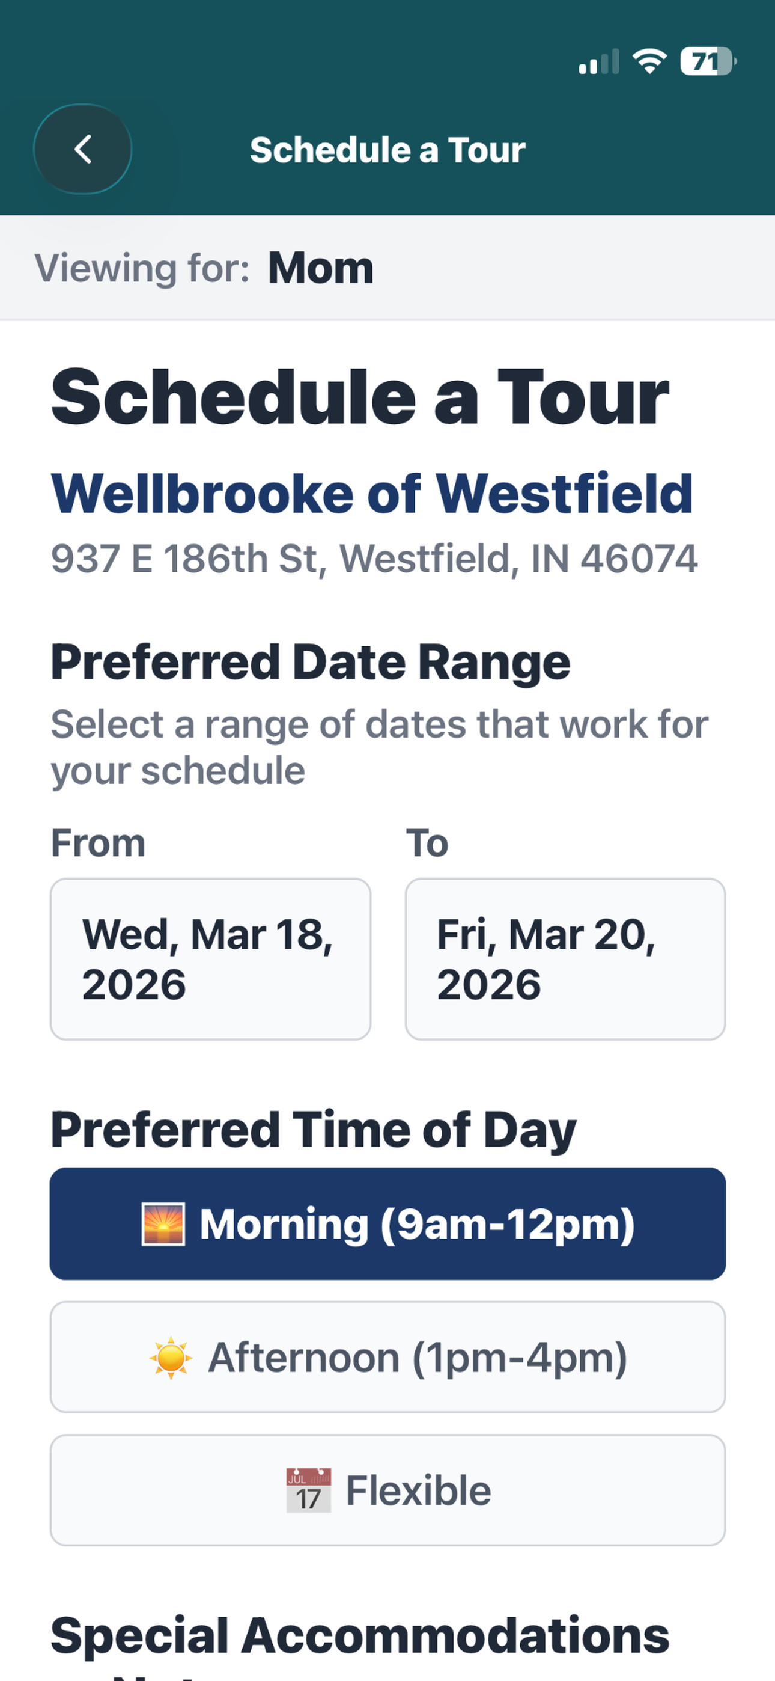Tap the Preferred Time of Day heading
The width and height of the screenshot is (775, 1681).
coord(313,1130)
